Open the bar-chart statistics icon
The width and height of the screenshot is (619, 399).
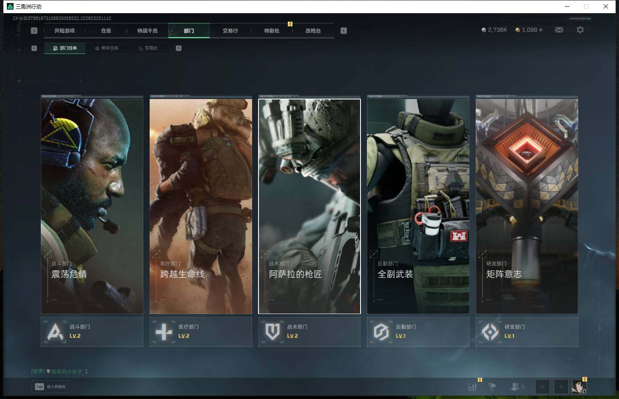472,387
